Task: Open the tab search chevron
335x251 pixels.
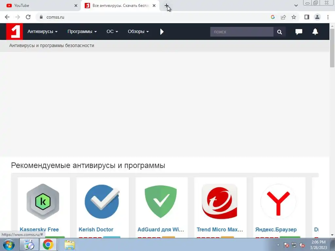Action: click(x=296, y=6)
